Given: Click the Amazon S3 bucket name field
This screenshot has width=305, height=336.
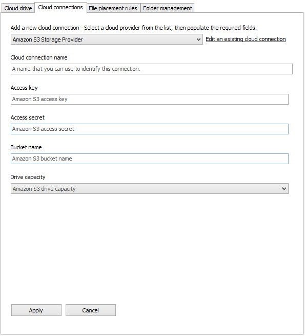Looking at the screenshot, I should [x=150, y=159].
